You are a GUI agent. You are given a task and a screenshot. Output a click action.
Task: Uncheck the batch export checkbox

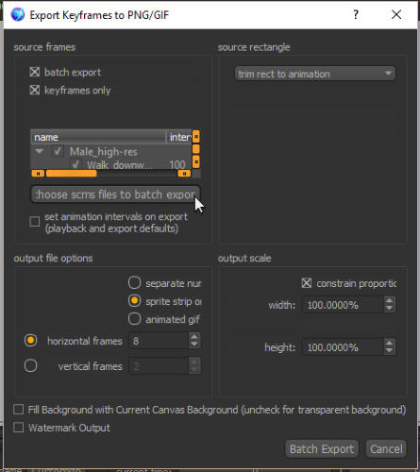[35, 72]
